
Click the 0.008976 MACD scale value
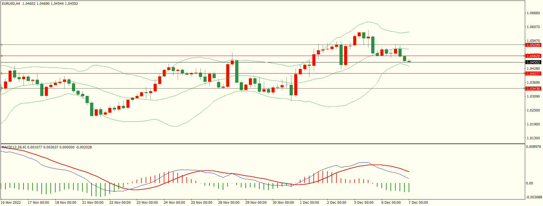pos(534,147)
